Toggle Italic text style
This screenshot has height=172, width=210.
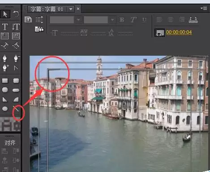[133, 20]
